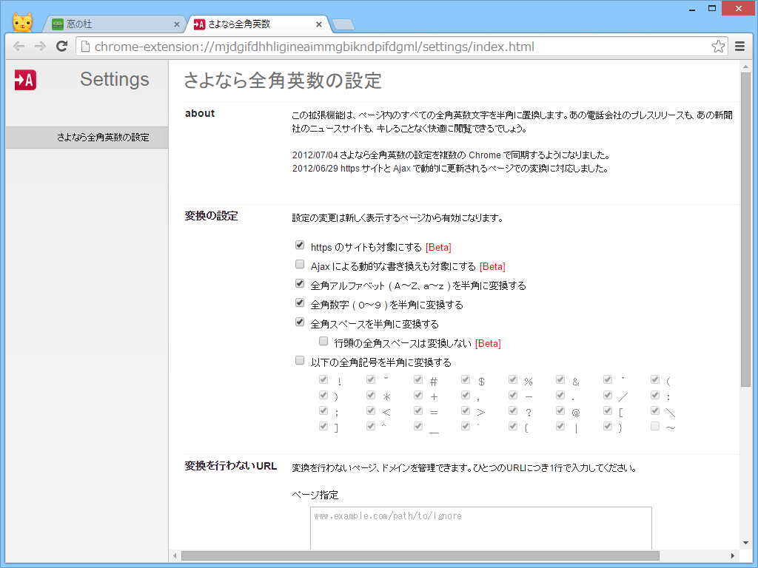Toggle the asterisk symbol checkbox
758x568 pixels.
coord(371,395)
